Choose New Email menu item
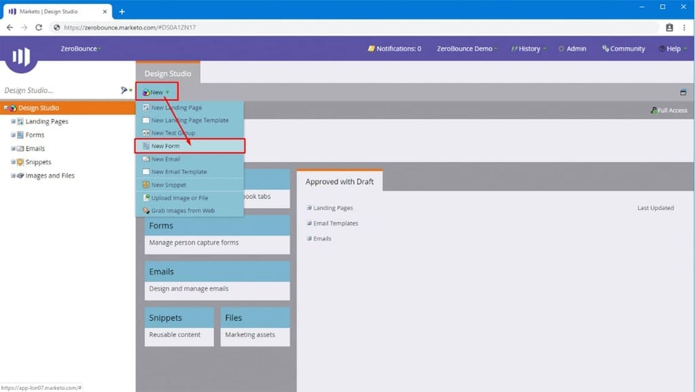This screenshot has height=392, width=695. click(190, 159)
